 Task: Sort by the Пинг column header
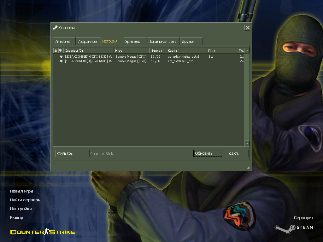point(222,51)
